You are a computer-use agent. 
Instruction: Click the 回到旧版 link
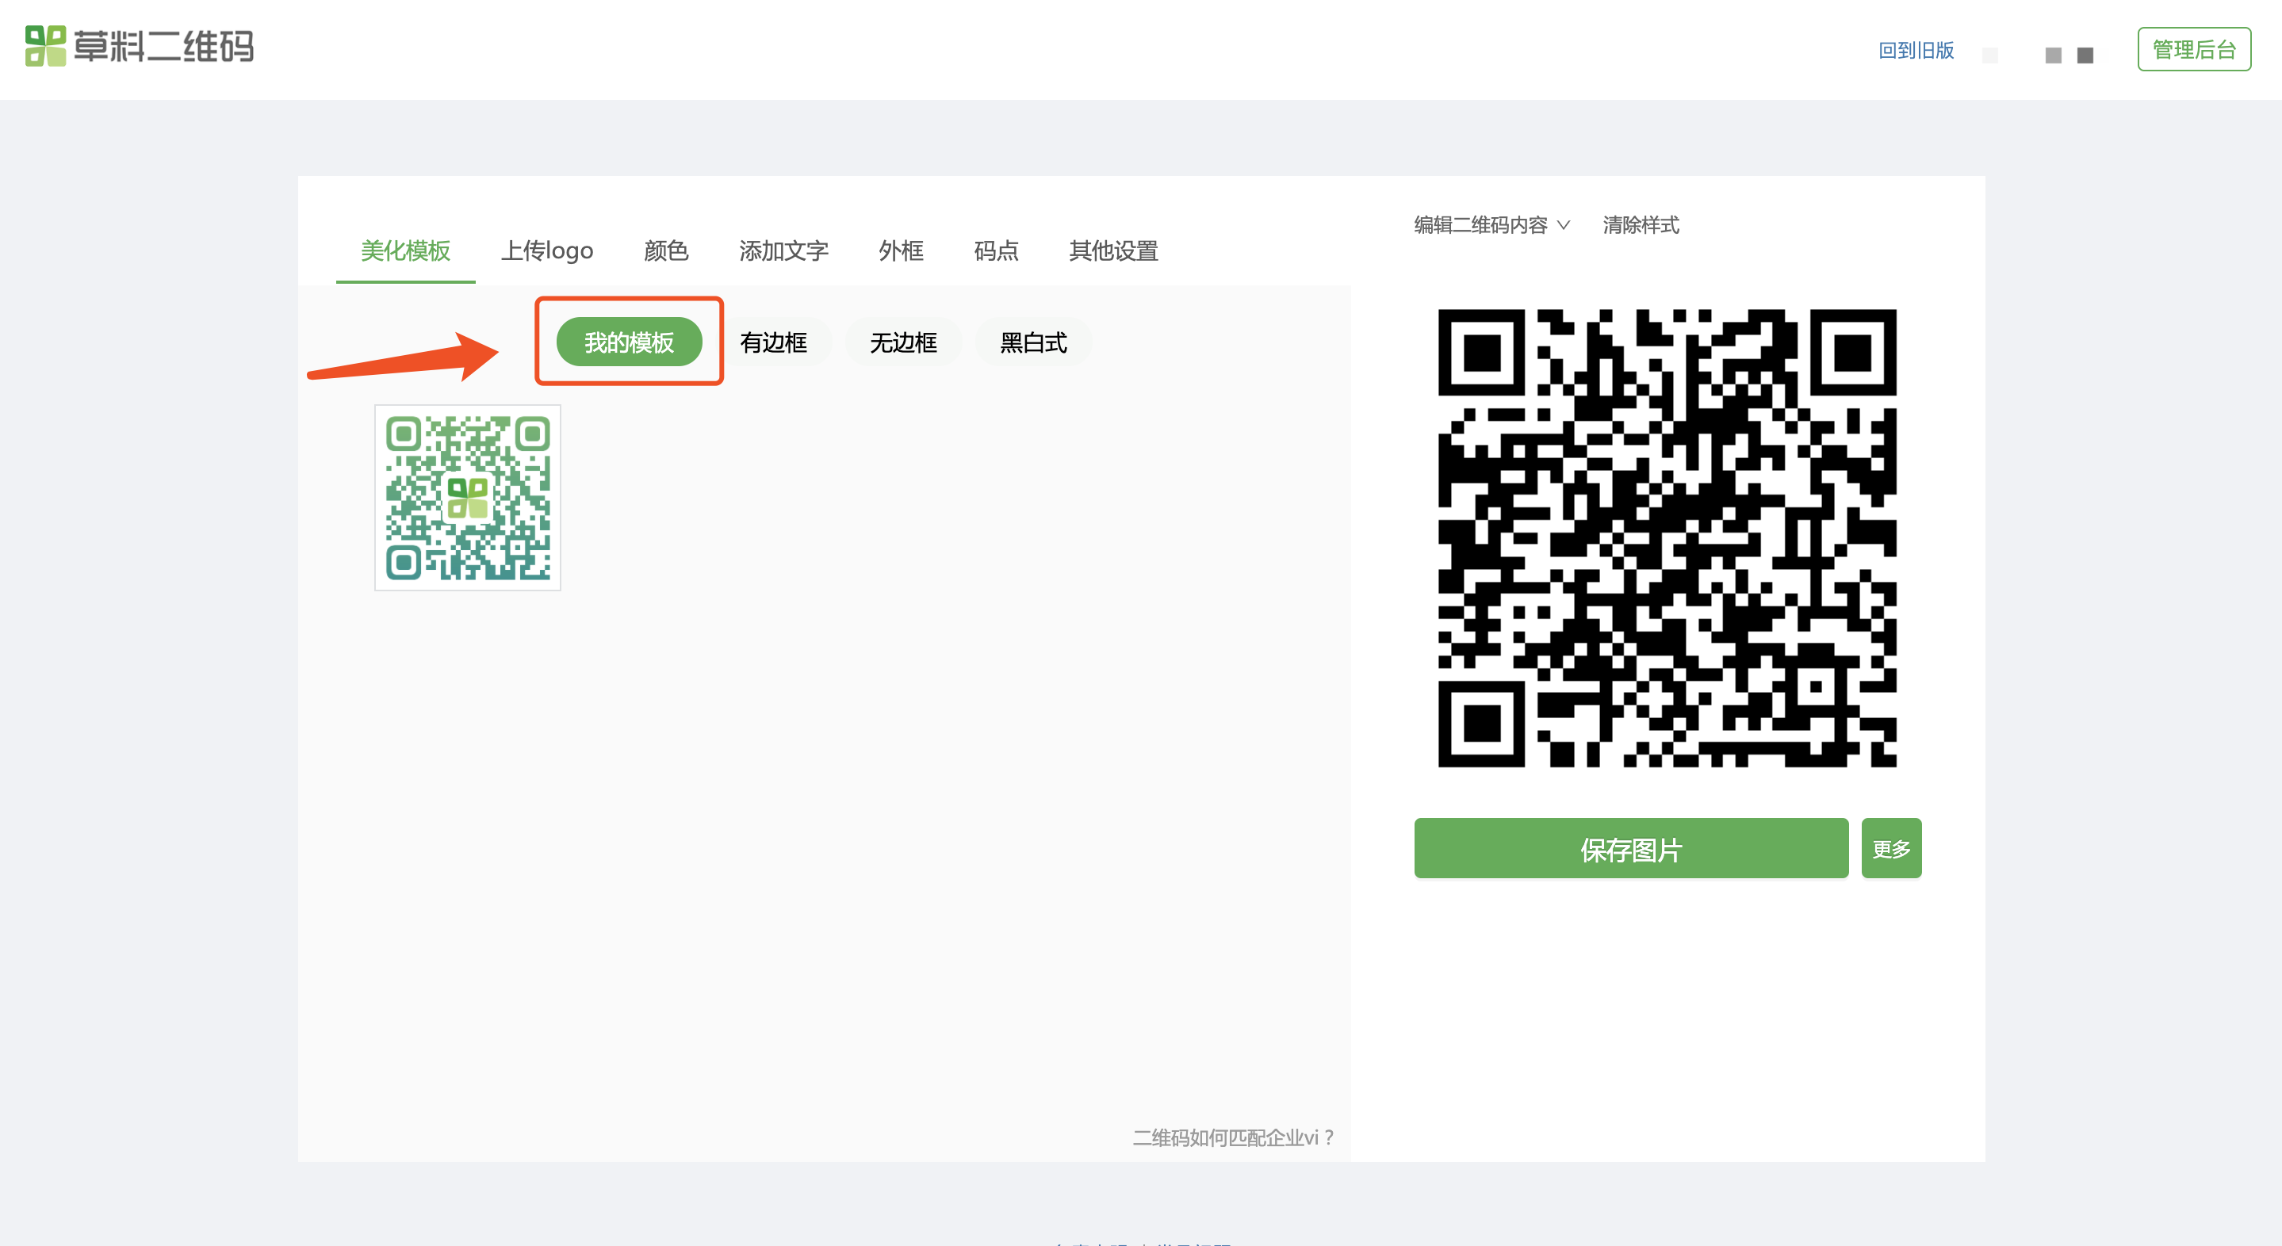[x=1915, y=51]
